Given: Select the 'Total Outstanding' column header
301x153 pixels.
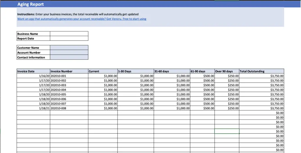Looking at the screenshot, I should [x=262, y=71].
